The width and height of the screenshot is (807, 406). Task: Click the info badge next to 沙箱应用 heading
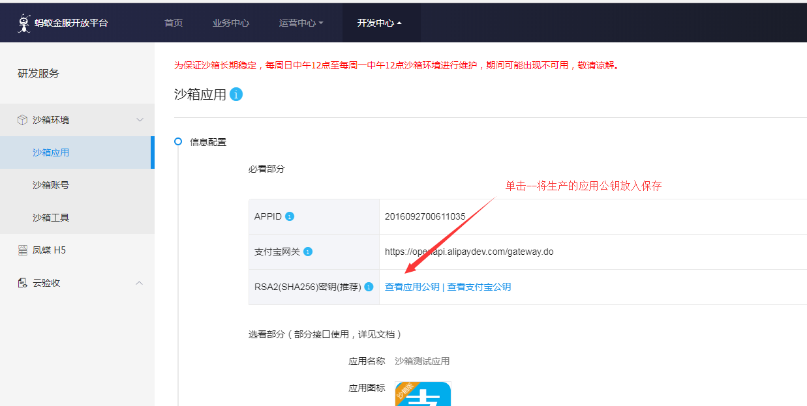[236, 94]
